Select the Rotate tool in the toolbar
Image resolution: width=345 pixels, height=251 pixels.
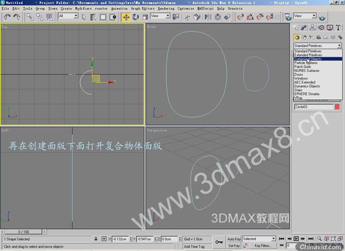[135, 17]
